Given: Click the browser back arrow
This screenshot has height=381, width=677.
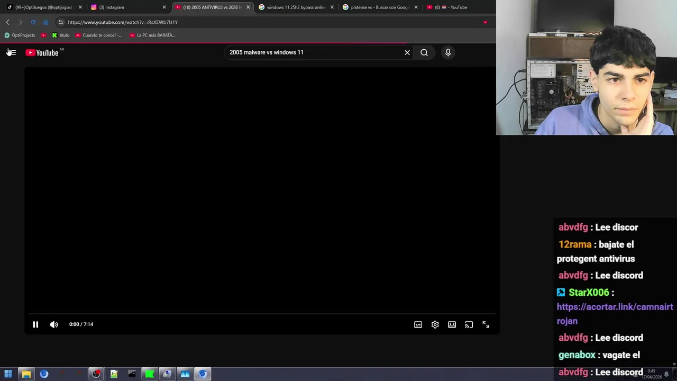Looking at the screenshot, I should (7, 22).
